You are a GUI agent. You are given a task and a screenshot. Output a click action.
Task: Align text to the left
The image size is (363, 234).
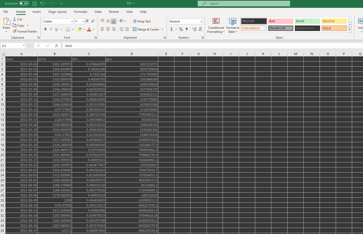pyautogui.click(x=102, y=29)
